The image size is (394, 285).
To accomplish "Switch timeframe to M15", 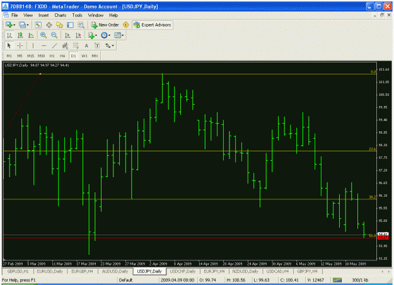I will [x=31, y=56].
